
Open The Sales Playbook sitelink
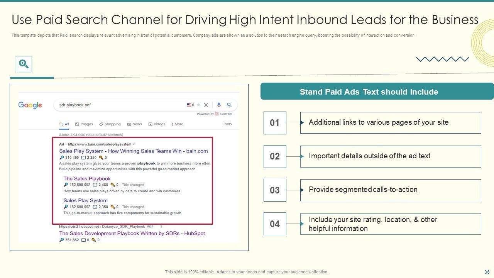[x=87, y=178]
